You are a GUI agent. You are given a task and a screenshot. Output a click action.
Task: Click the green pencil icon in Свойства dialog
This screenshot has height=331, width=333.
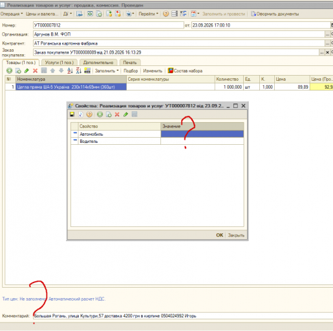pyautogui.click(x=125, y=114)
